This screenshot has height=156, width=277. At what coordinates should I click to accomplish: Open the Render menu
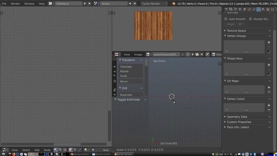click(x=16, y=3)
